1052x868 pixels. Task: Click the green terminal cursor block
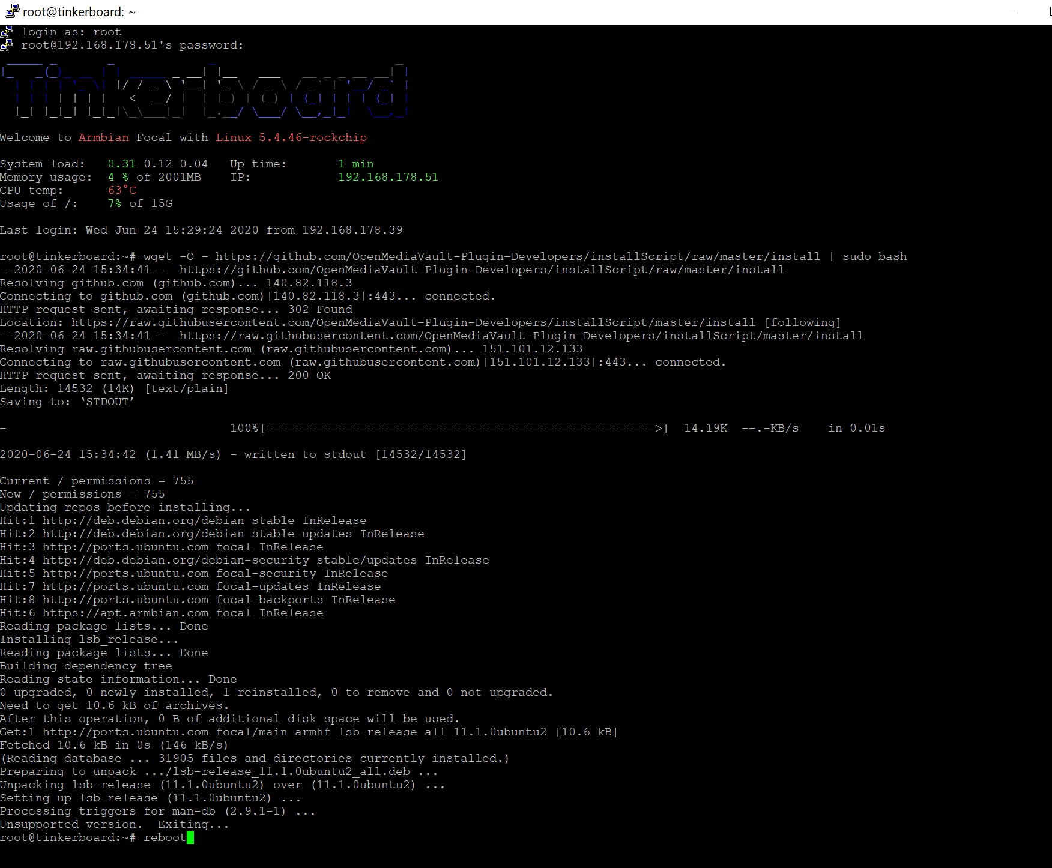pos(190,837)
